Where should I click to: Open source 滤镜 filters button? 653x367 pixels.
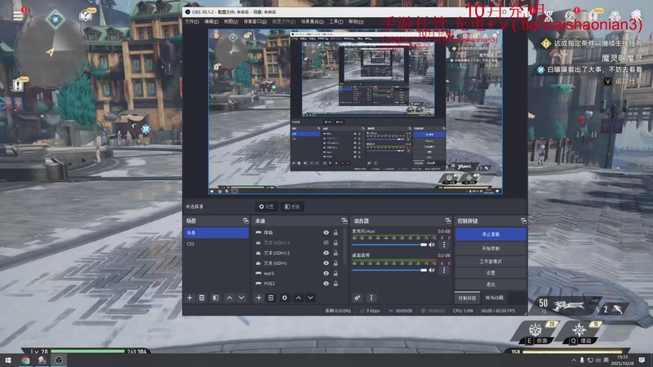point(292,206)
